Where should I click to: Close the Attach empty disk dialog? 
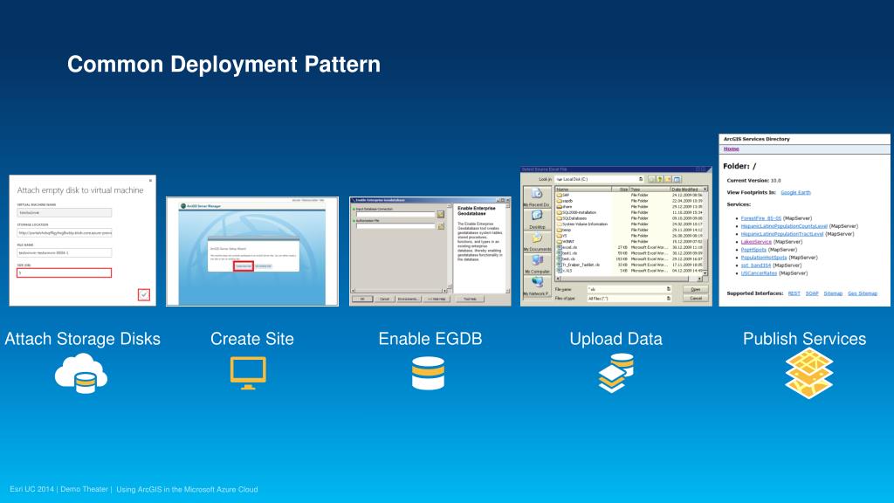coord(150,180)
